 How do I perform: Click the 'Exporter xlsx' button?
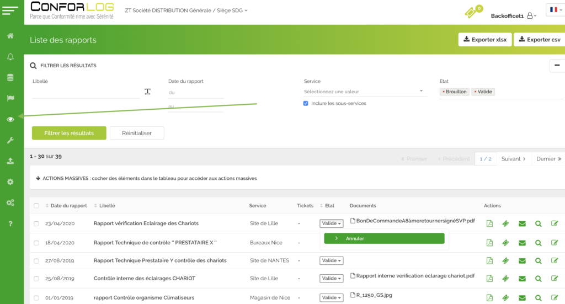click(x=484, y=40)
